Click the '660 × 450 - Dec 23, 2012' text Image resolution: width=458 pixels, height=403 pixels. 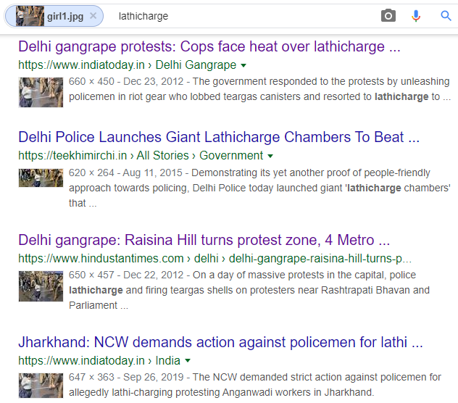[x=126, y=81]
